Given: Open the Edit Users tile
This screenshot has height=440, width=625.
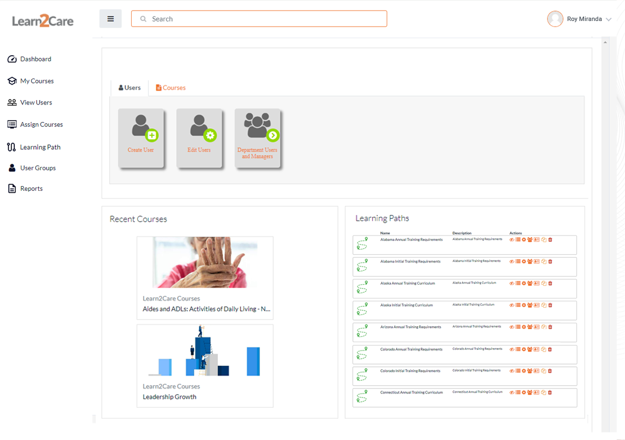Looking at the screenshot, I should [199, 137].
